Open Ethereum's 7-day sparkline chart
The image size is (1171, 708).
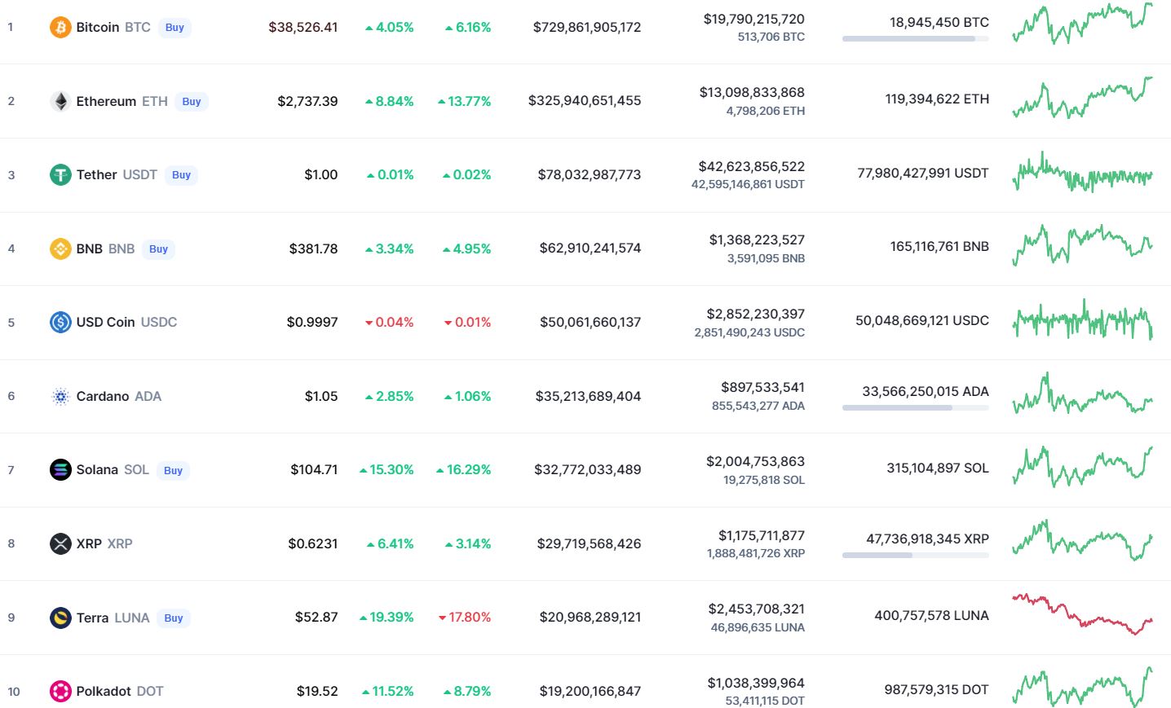[1082, 99]
